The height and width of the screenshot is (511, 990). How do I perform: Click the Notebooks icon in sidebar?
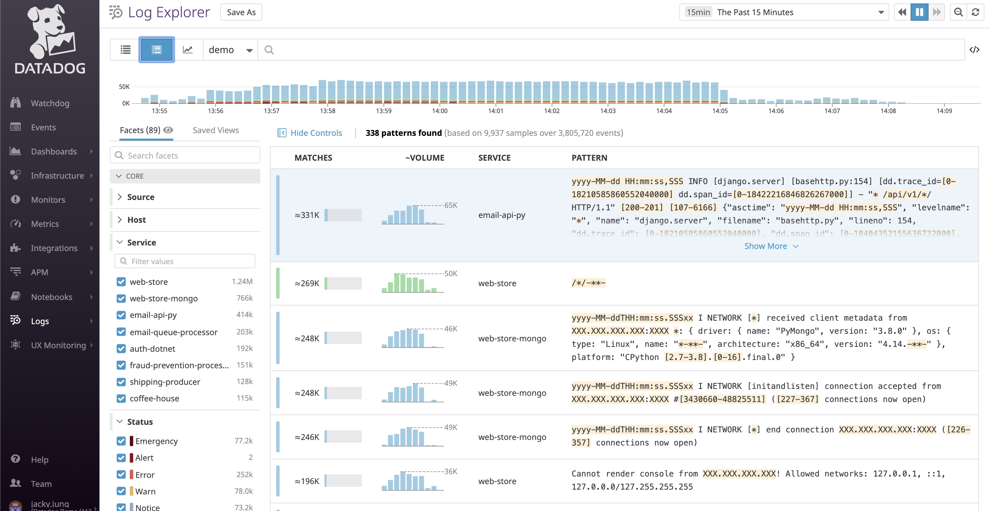click(x=16, y=297)
